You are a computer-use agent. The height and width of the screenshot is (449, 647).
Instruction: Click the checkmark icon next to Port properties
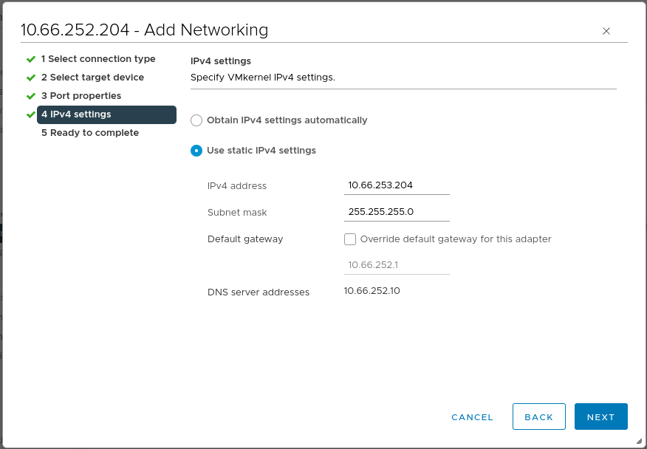(30, 95)
